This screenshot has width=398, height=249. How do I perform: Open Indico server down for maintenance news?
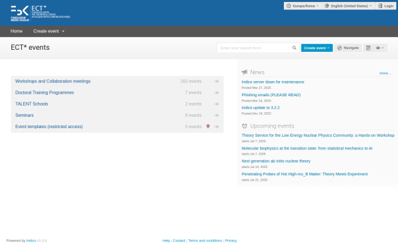pyautogui.click(x=273, y=82)
